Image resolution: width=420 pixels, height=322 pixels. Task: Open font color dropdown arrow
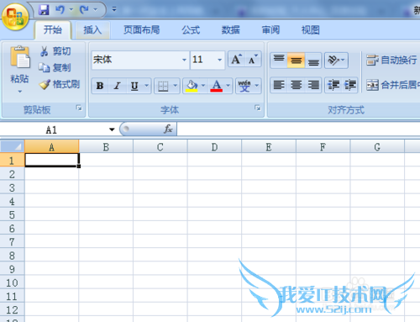tap(228, 85)
